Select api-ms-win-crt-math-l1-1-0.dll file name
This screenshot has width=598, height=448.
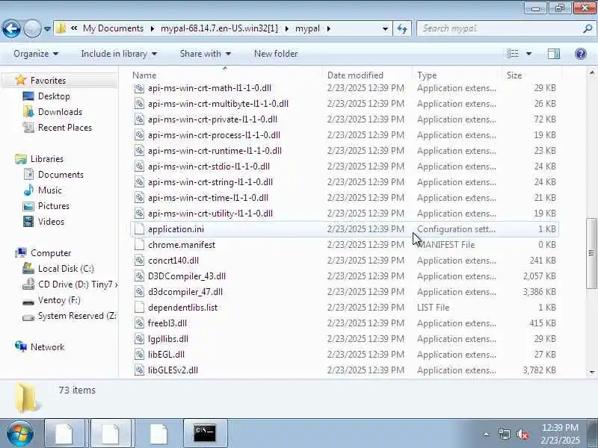pos(209,88)
